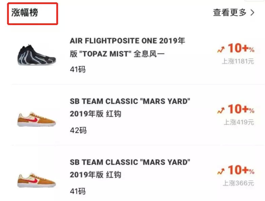265x201 pixels.
Task: Select the 10+% badge for Topaz Mist
Action: tap(241, 48)
